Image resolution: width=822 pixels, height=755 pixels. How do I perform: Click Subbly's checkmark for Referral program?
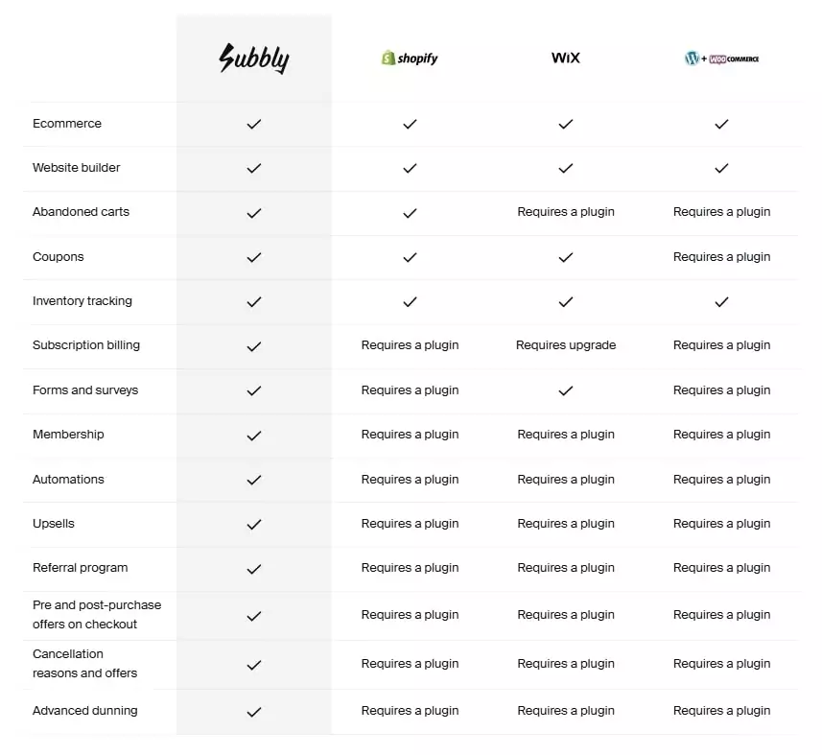pos(254,569)
